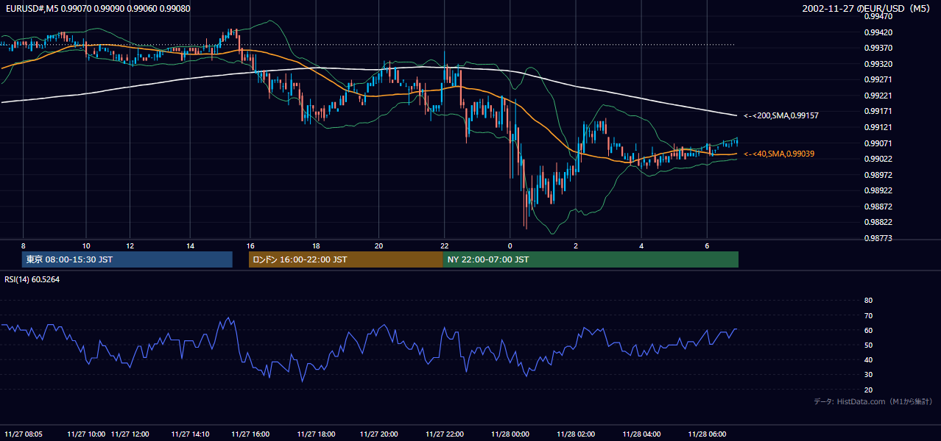The width and height of the screenshot is (941, 441).
Task: Click price axis label 0.99320
Action: point(878,64)
